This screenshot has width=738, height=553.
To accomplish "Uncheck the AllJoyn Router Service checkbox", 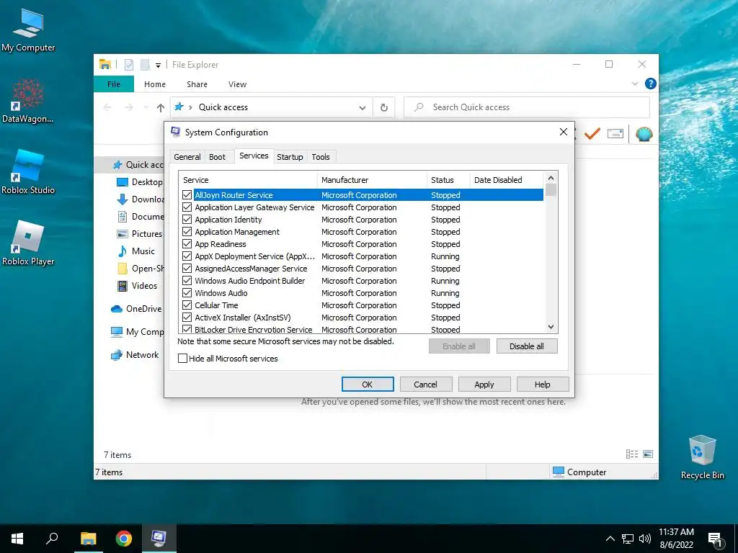I will (x=187, y=194).
